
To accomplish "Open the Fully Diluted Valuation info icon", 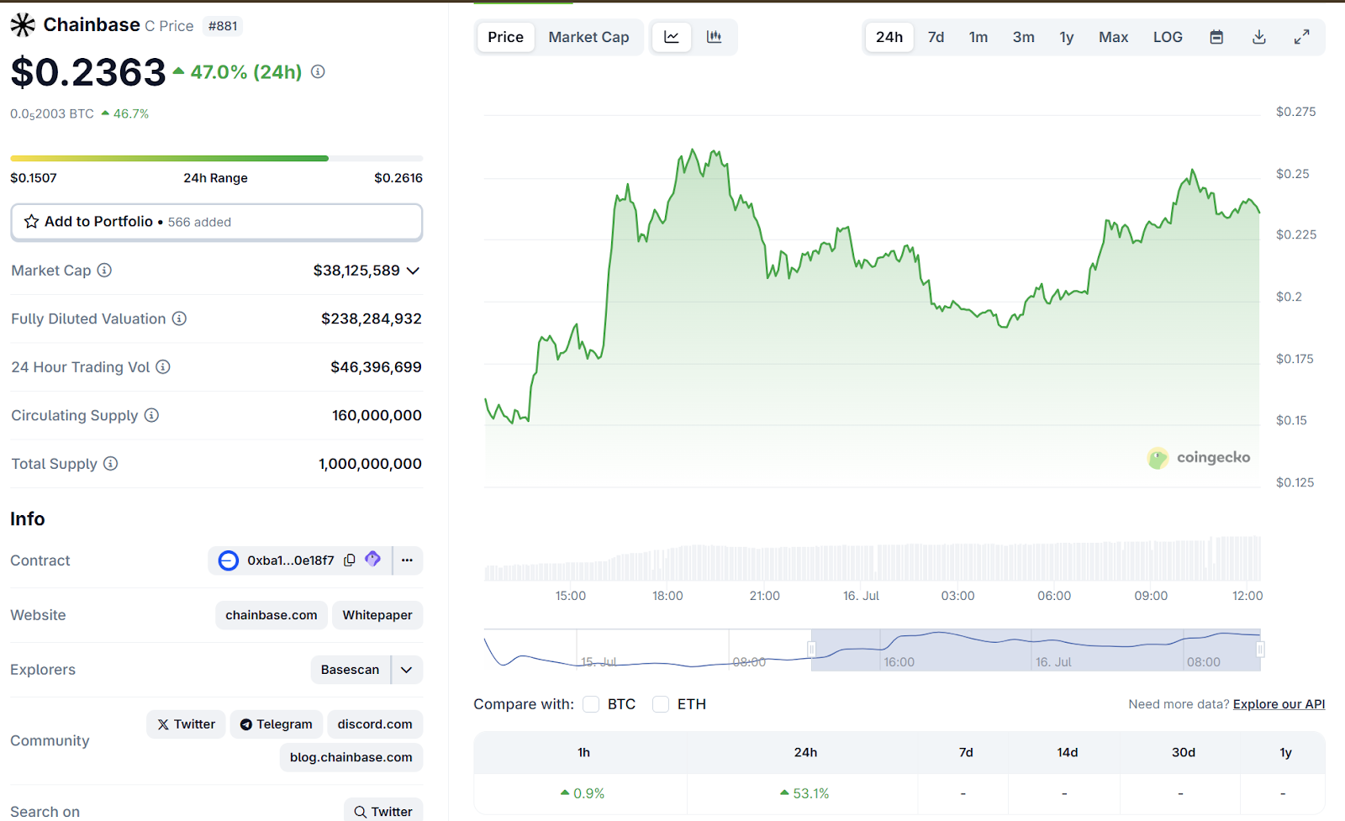I will pyautogui.click(x=179, y=318).
